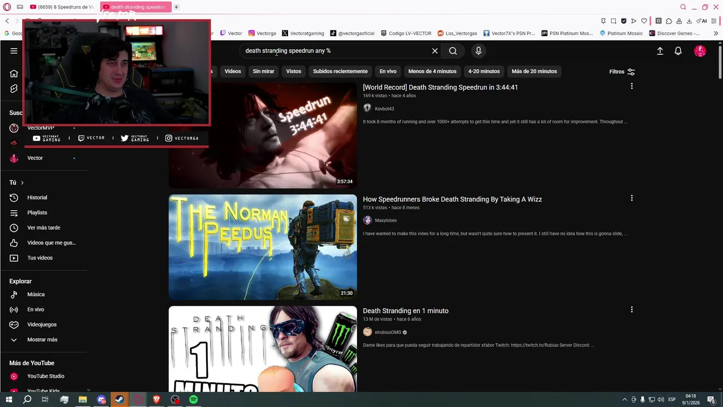Open Ver más tarde list
723x407 pixels.
(42, 228)
